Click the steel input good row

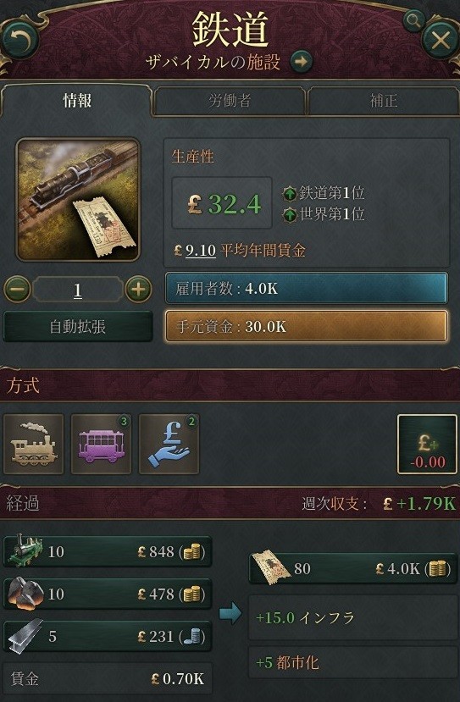[108, 636]
